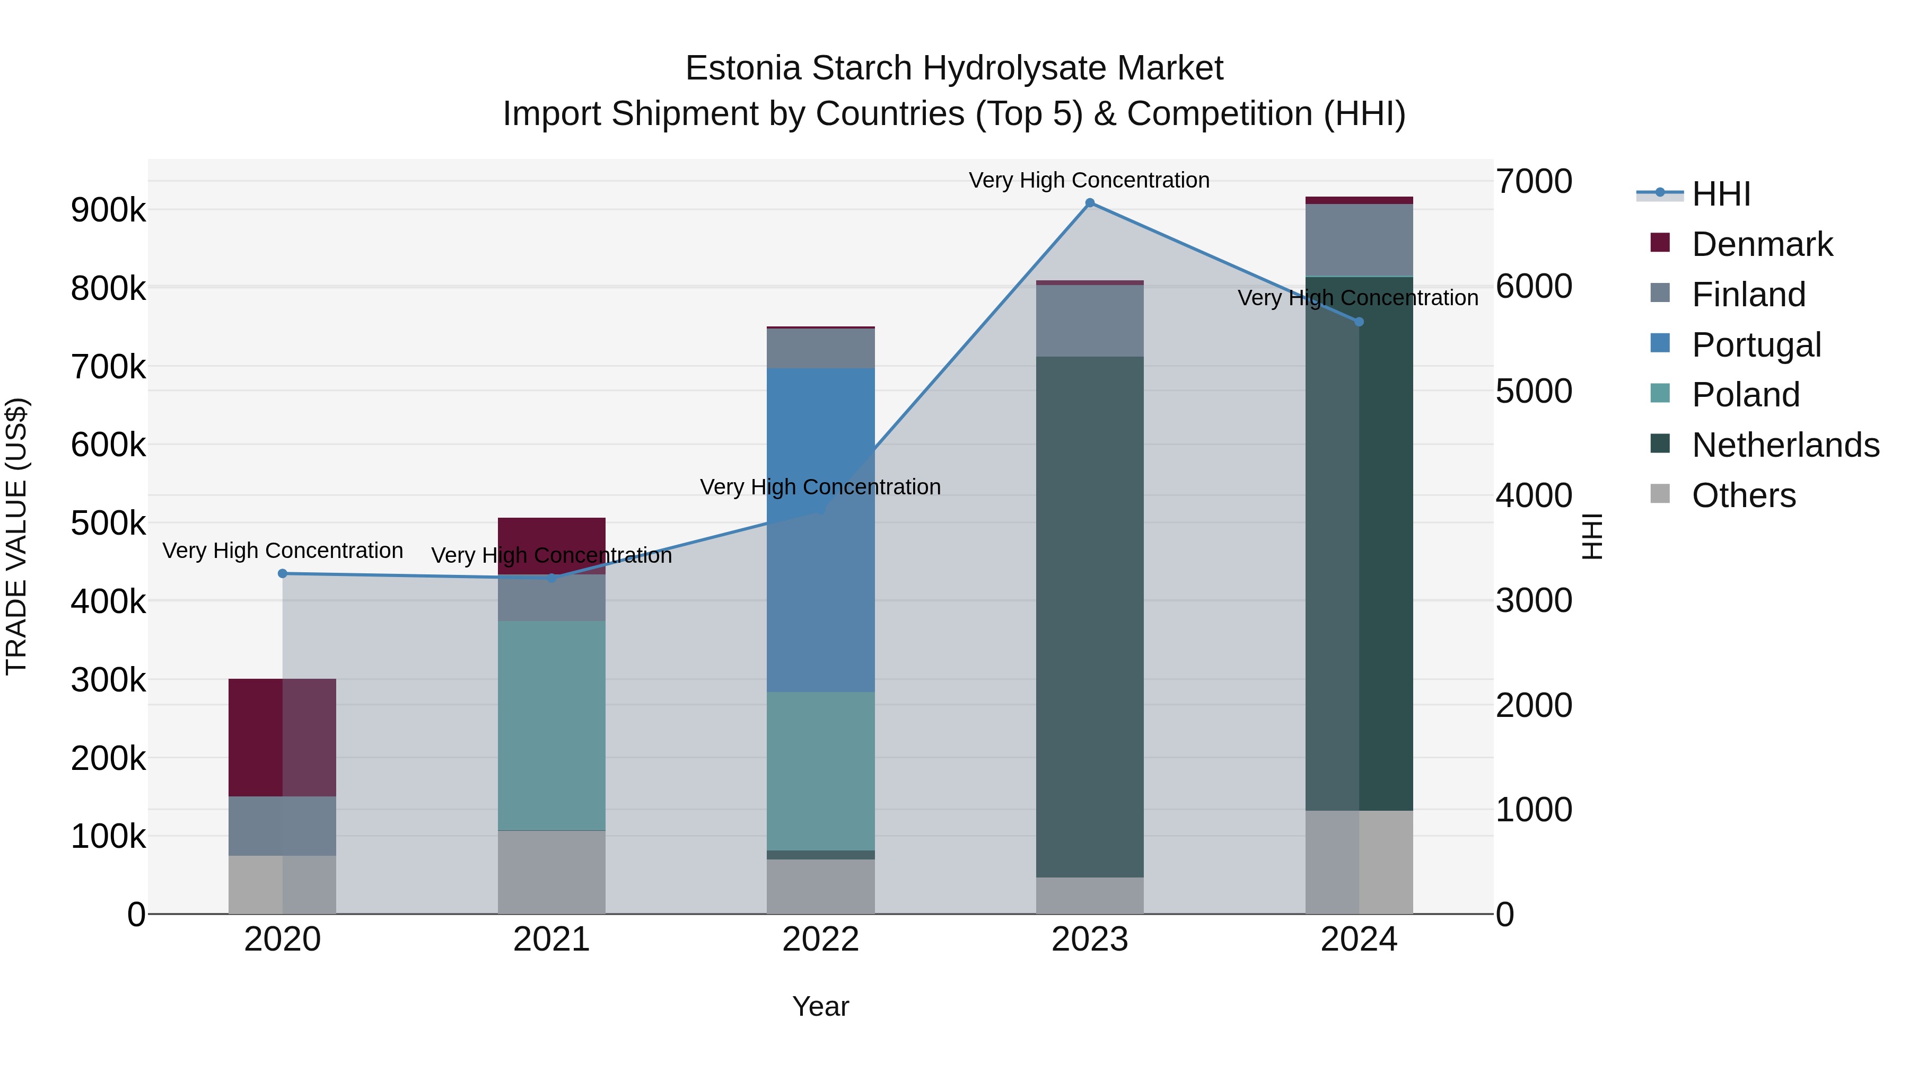This screenshot has width=1909, height=1073.
Task: Click the Import Shipment by Countries subtitle
Action: [954, 114]
